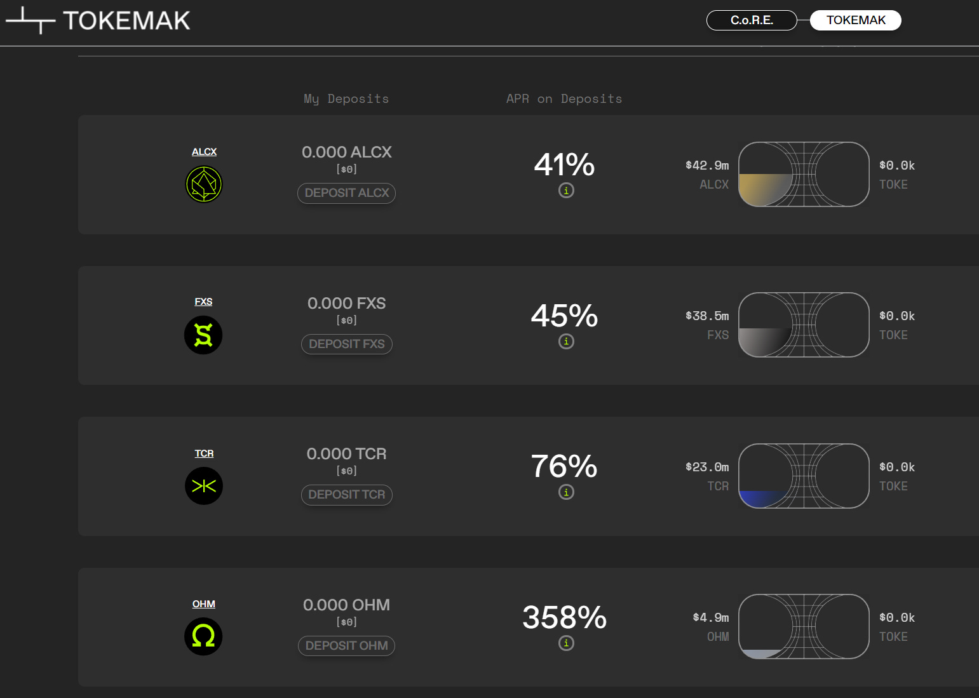Click the OHM reactor visualization
Viewport: 979px width, 698px height.
click(804, 626)
